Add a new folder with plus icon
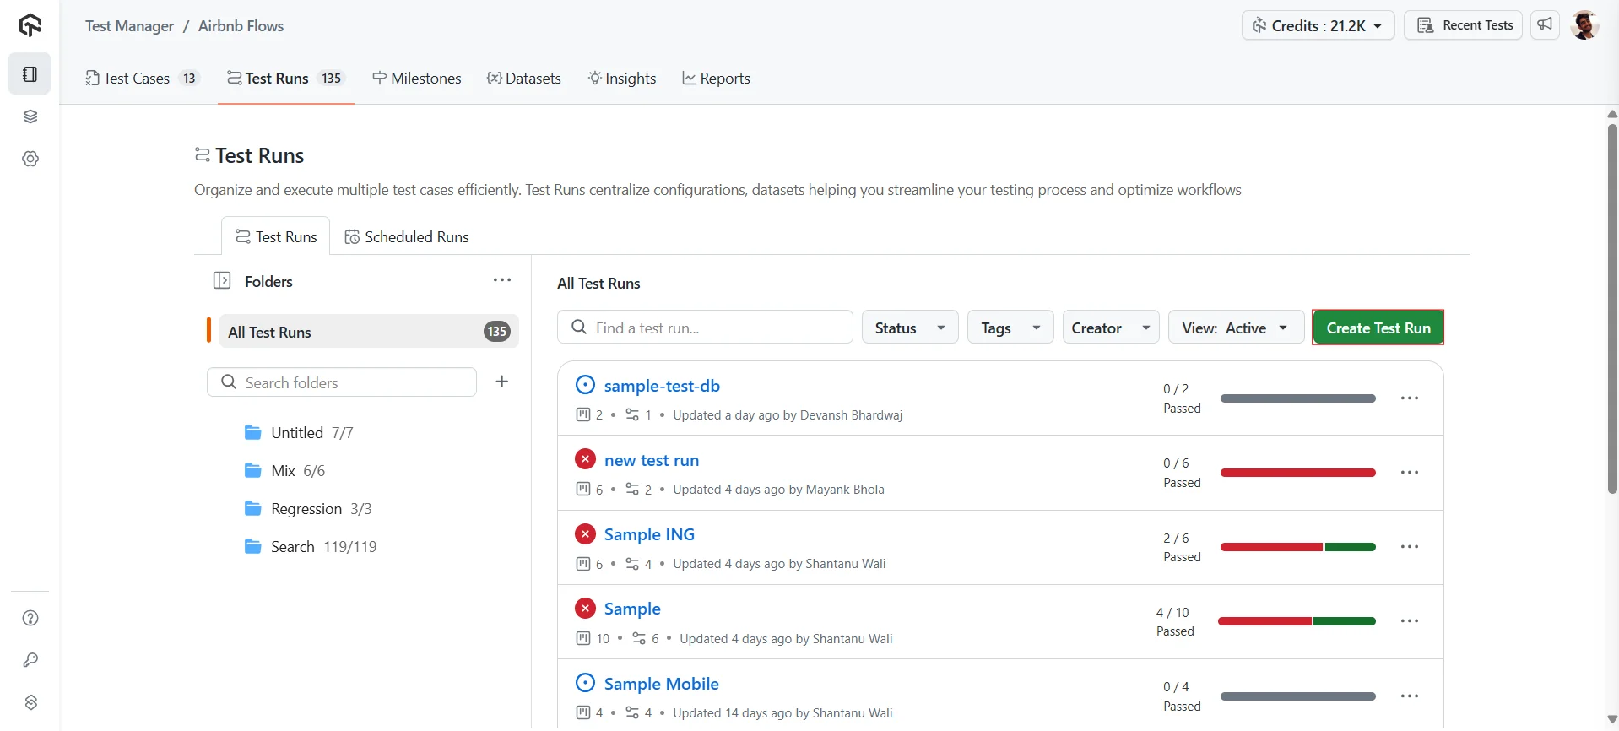 [502, 382]
